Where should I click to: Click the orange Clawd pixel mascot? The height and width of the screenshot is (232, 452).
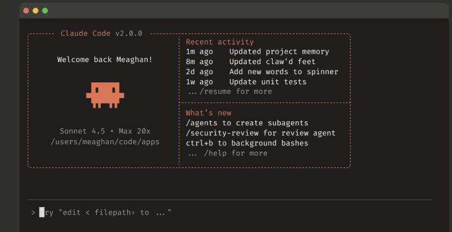pos(105,95)
